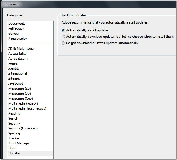Open the Spelling category
Viewport: 177px width, 160px height.
click(x=14, y=133)
